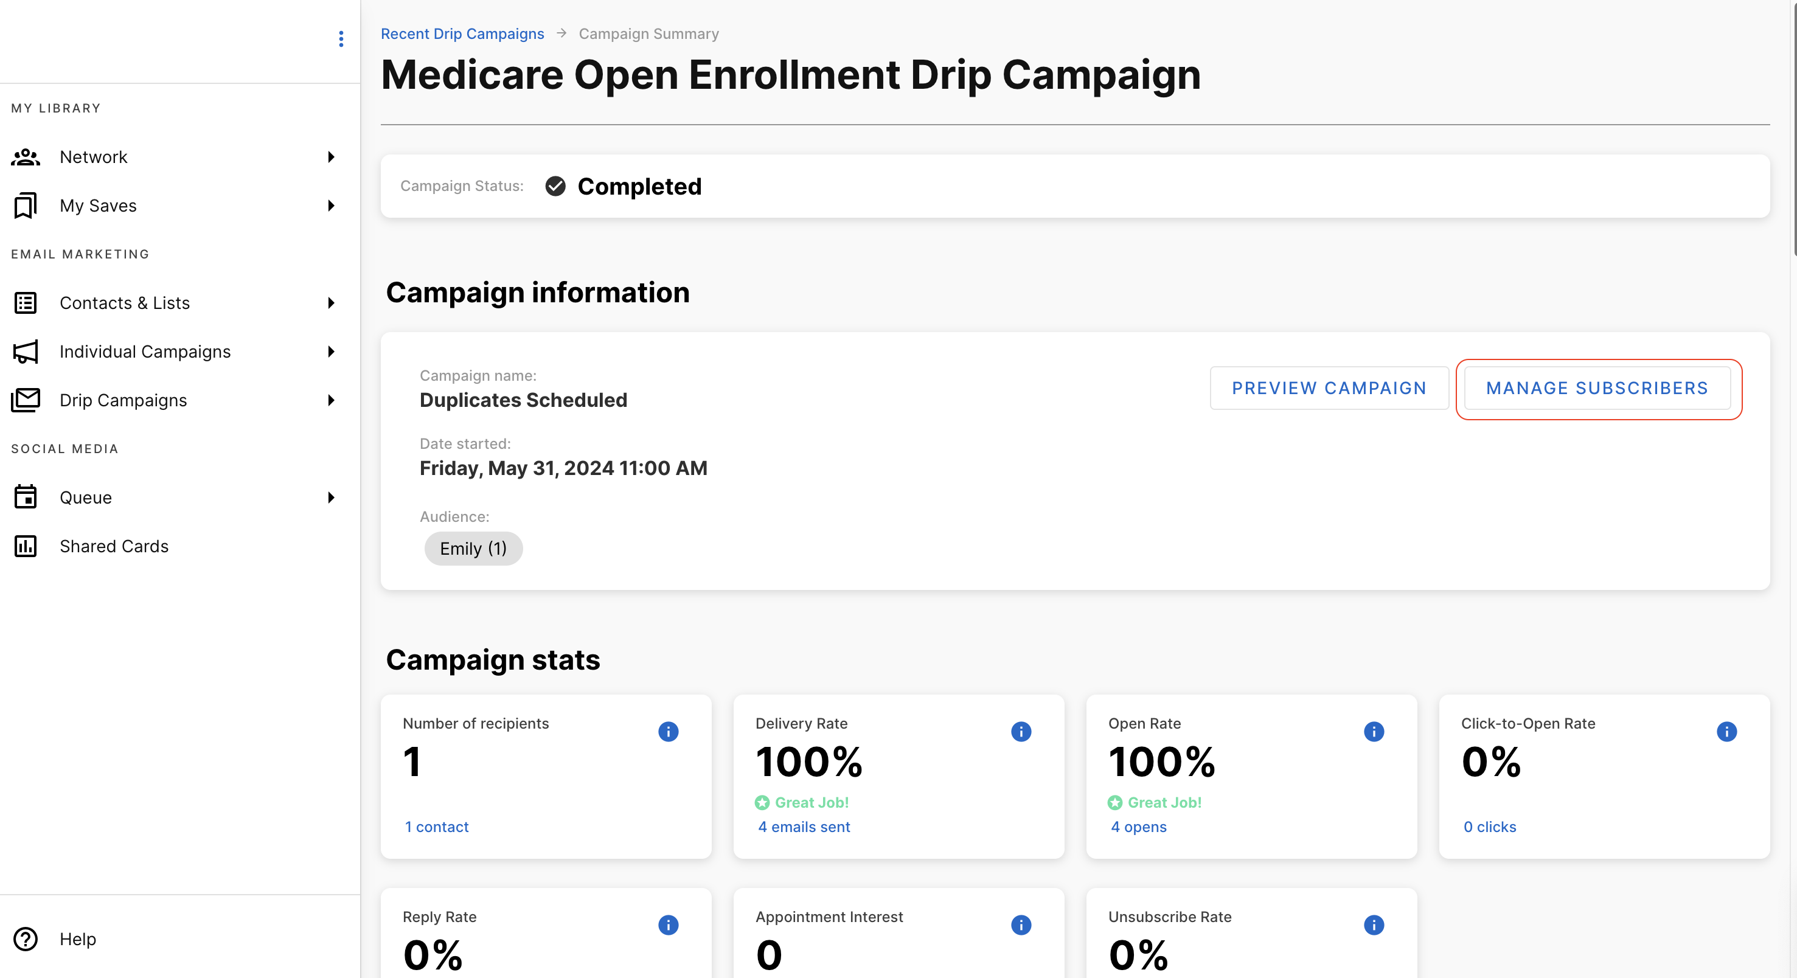Click the Completed status checkmark icon
This screenshot has width=1797, height=978.
click(x=555, y=186)
